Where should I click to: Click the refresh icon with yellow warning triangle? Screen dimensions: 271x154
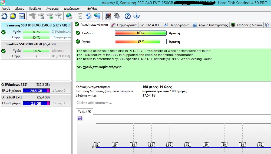click(13, 16)
